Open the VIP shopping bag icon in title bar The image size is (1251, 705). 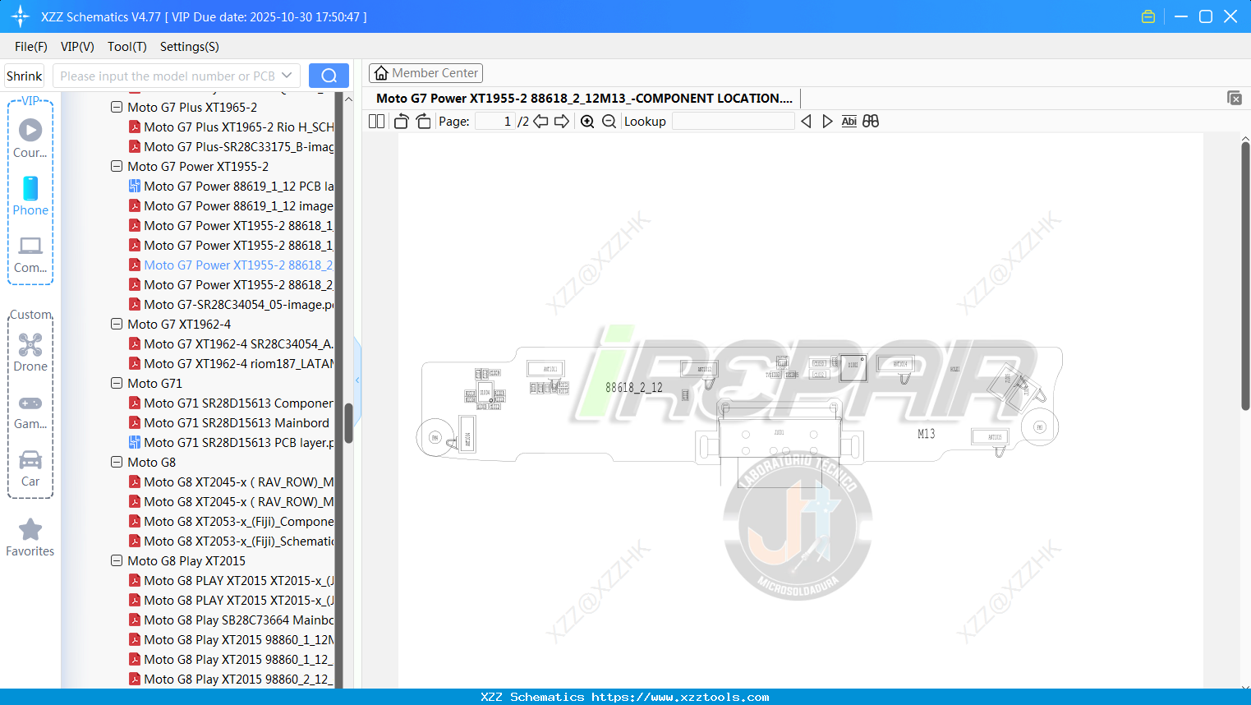(x=1148, y=16)
